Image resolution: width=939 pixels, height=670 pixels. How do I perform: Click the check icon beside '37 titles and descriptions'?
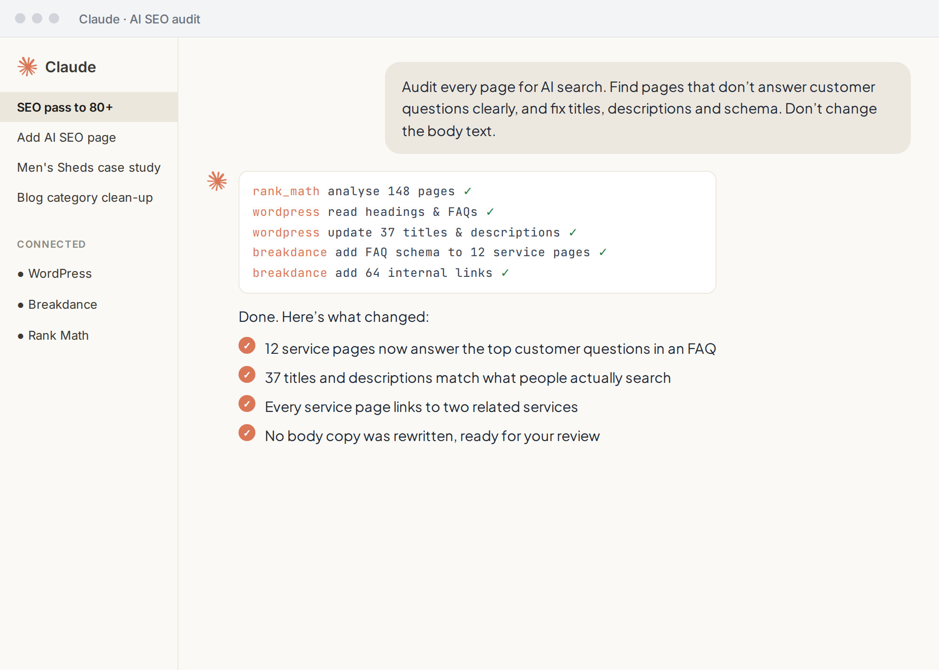click(247, 374)
